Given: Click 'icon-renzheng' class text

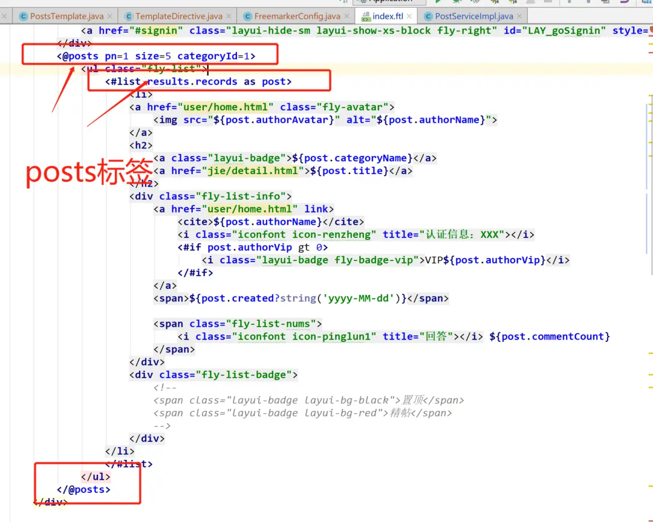Looking at the screenshot, I should [331, 234].
